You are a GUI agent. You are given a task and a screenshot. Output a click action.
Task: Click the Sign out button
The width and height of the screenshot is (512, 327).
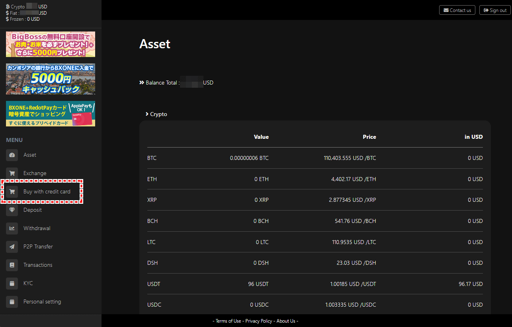tap(495, 10)
